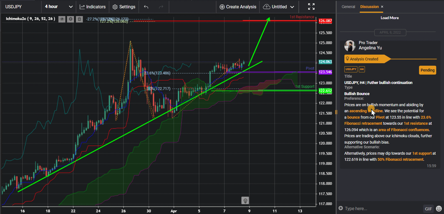The width and height of the screenshot is (444, 214).
Task: Click the 122.612 support price label
Action: [325, 91]
